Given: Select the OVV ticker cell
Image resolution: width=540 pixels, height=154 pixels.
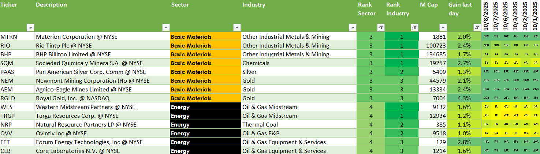Looking at the screenshot, I should tap(17, 133).
